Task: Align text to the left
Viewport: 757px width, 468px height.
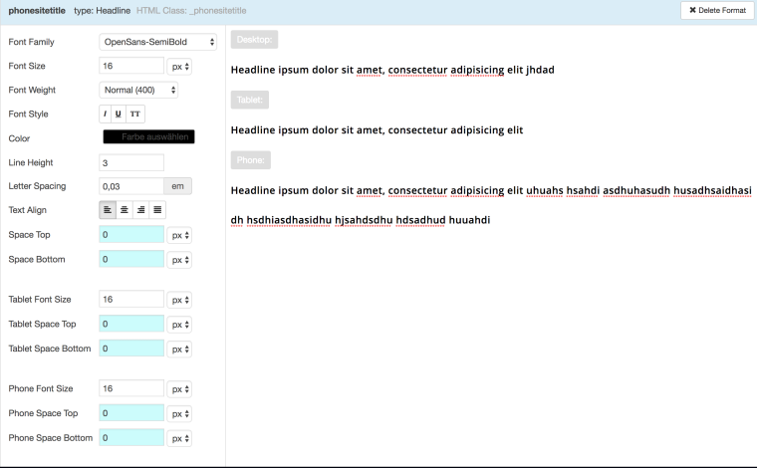Action: point(108,210)
